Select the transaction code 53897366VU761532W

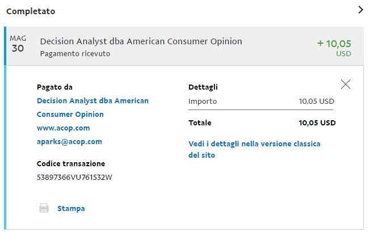pyautogui.click(x=74, y=178)
